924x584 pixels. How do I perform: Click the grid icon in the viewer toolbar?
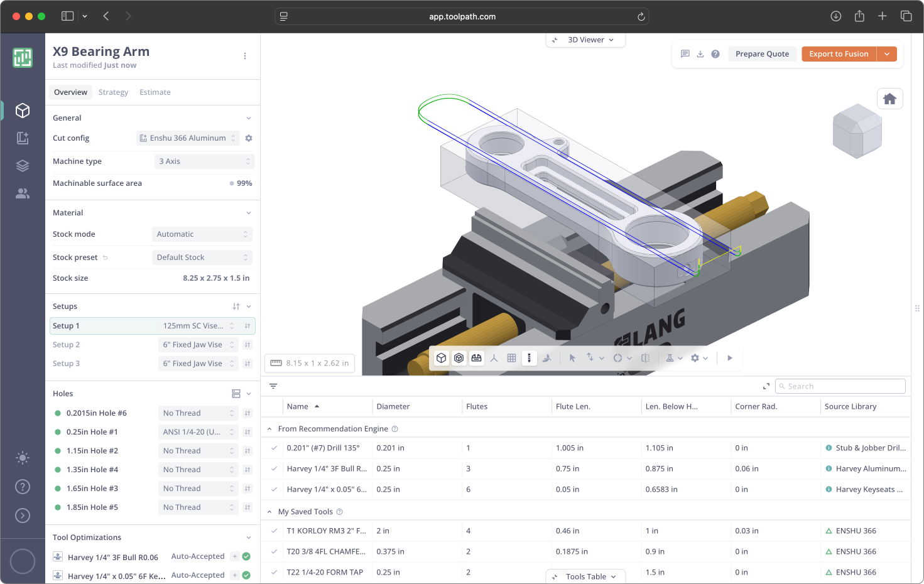pyautogui.click(x=512, y=358)
